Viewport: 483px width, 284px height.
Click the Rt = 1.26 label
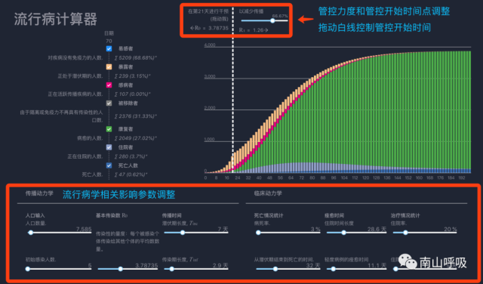pyautogui.click(x=254, y=30)
